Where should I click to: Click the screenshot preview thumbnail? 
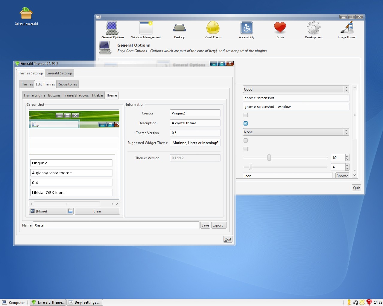pos(74,154)
